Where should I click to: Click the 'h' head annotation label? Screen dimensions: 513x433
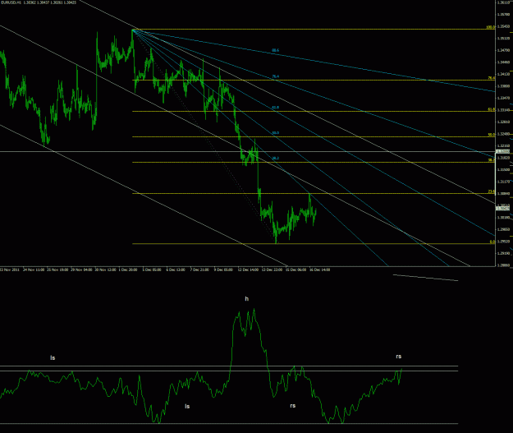coord(247,299)
